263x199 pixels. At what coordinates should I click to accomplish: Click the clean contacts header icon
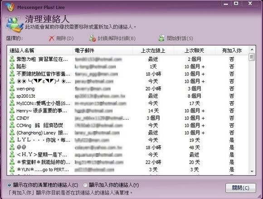click(x=15, y=24)
